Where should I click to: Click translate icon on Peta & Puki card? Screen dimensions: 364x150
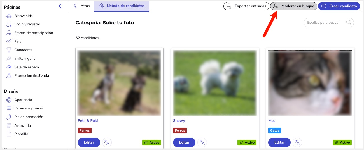[x=107, y=142]
